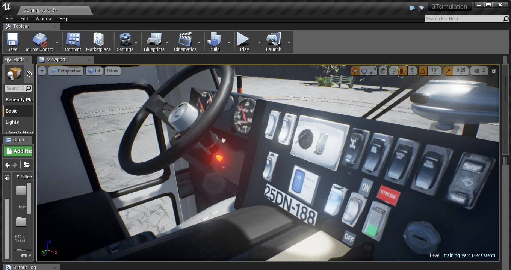Open the Content browser toolbar icon
Image resolution: width=511 pixels, height=270 pixels.
point(73,42)
